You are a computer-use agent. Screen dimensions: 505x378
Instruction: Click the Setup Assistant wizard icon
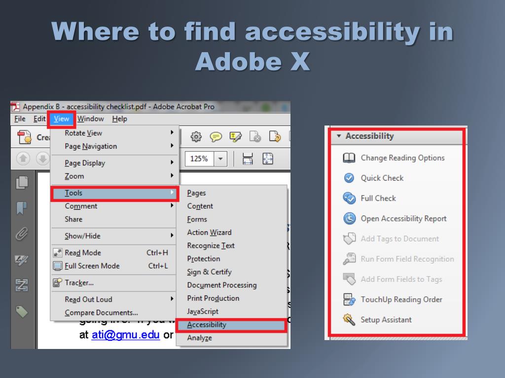[349, 320]
